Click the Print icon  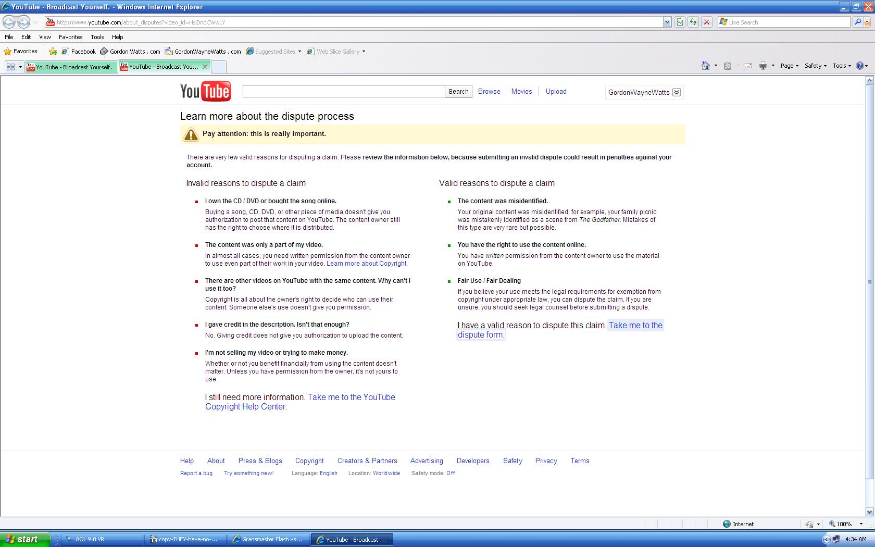(763, 66)
